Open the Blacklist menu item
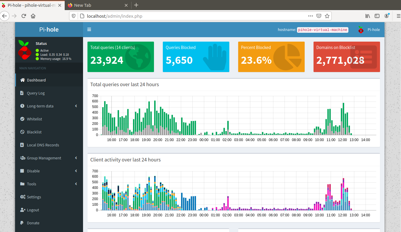The image size is (401, 232). [x=49, y=132]
